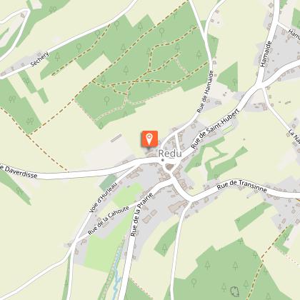The image size is (300, 300).
Task: Click the small dot below Redu label
Action: [163, 160]
